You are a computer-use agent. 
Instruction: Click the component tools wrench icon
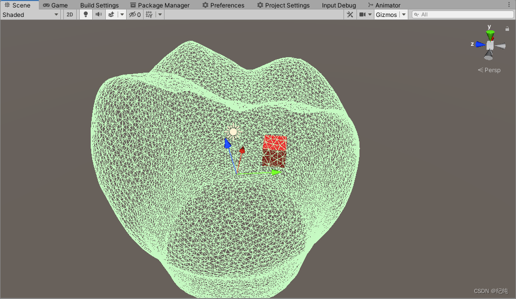coord(350,14)
